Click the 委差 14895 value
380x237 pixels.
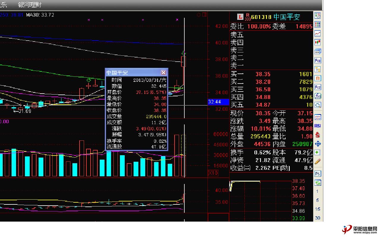(304, 26)
